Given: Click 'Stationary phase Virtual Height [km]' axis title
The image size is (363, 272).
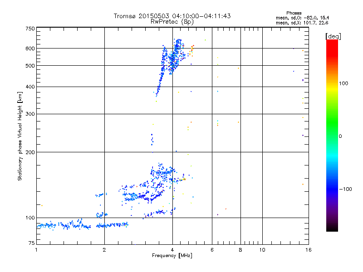Looking at the screenshot, I should coord(20,136).
